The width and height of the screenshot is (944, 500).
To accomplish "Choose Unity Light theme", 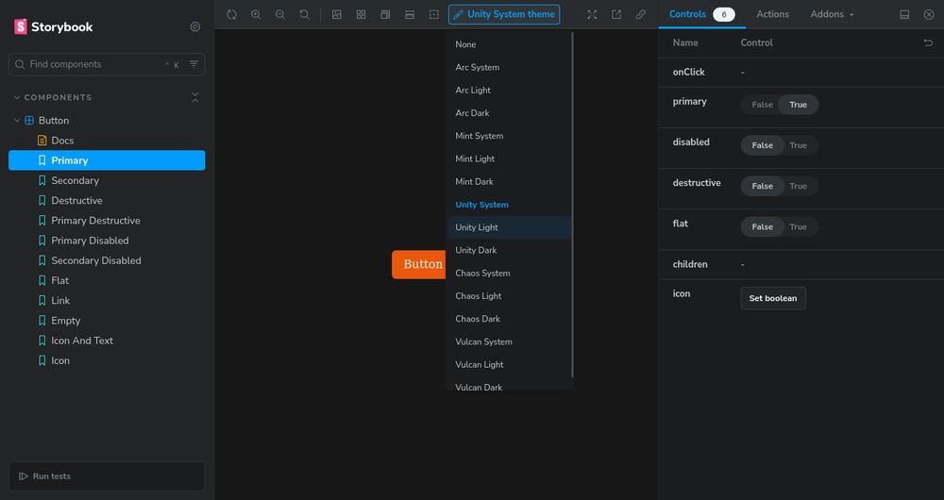I will coord(509,227).
